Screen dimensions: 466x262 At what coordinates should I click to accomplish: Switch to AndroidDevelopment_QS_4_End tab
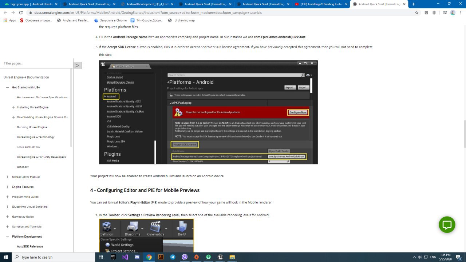point(147,4)
